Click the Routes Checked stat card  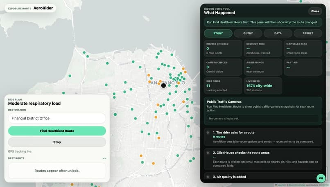tap(223, 48)
